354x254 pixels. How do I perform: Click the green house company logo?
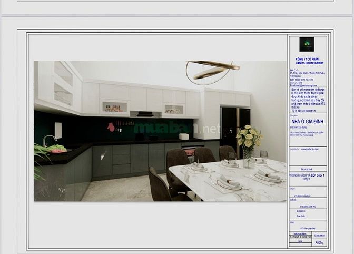coord(307,44)
